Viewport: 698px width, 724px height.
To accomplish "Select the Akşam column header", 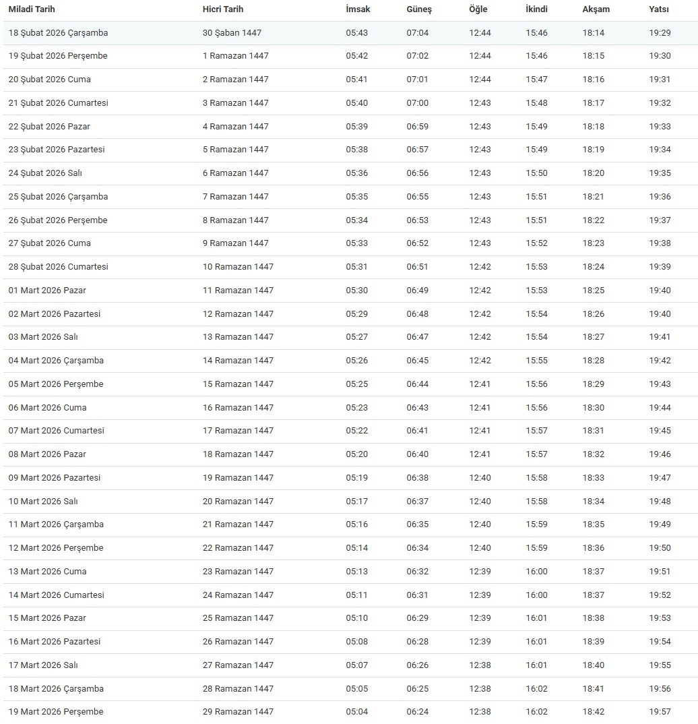I will tap(596, 9).
